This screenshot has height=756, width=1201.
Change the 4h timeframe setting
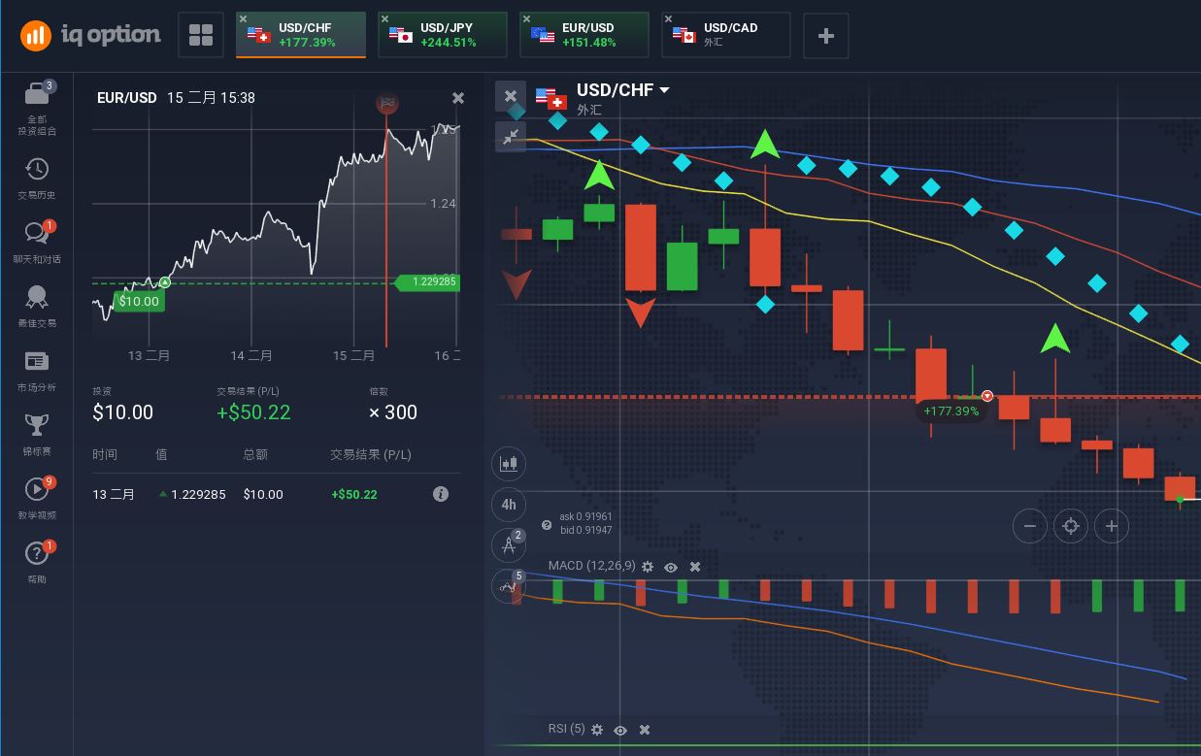[x=510, y=505]
